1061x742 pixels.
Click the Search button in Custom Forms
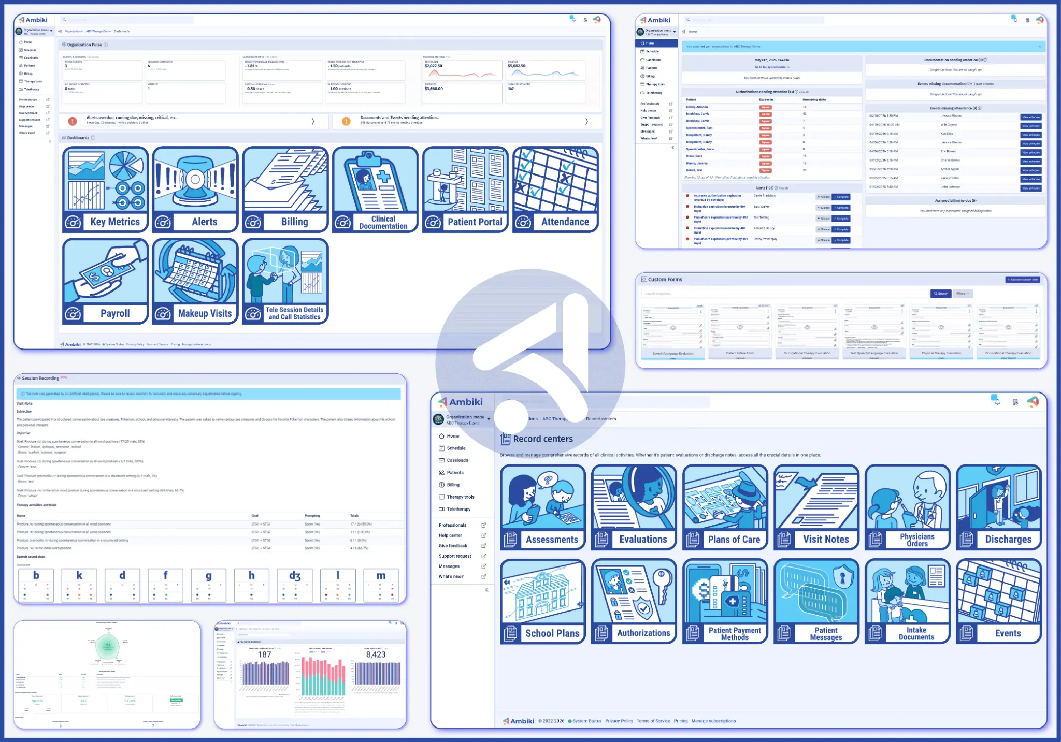click(941, 294)
